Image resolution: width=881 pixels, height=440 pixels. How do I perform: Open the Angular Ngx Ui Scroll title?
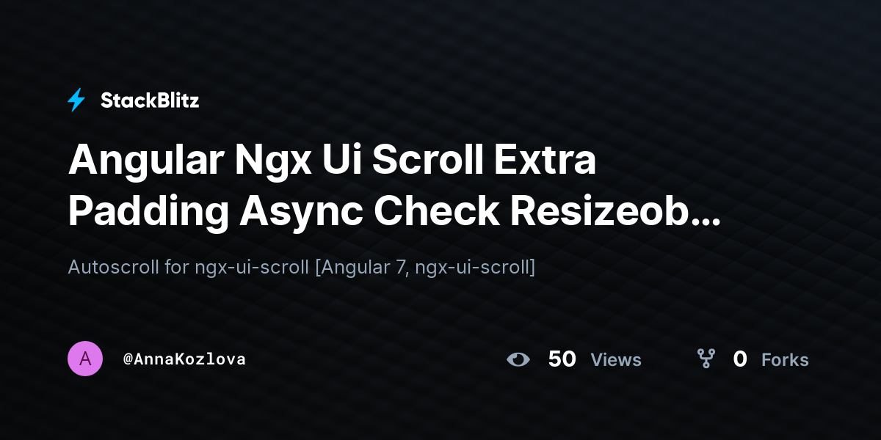tap(394, 186)
